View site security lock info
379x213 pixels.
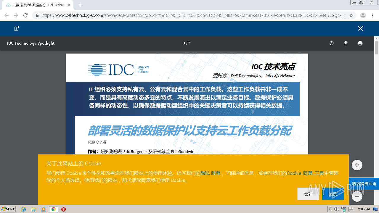pyautogui.click(x=37, y=15)
